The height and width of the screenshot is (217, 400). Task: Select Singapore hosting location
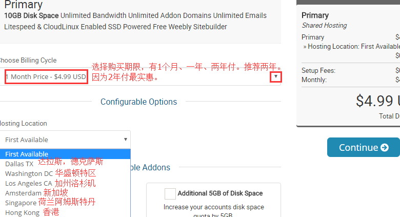[21, 203]
